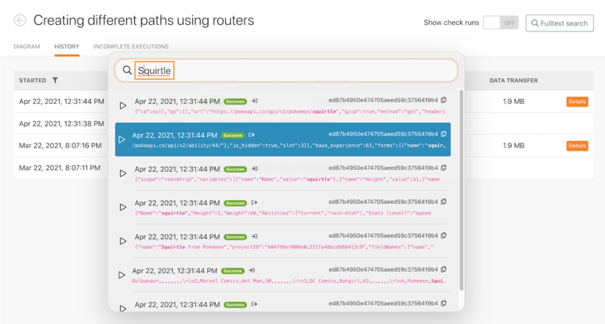Viewport: 605px width, 324px height.
Task: Play the highlighted ability/44 result
Action: (122, 139)
